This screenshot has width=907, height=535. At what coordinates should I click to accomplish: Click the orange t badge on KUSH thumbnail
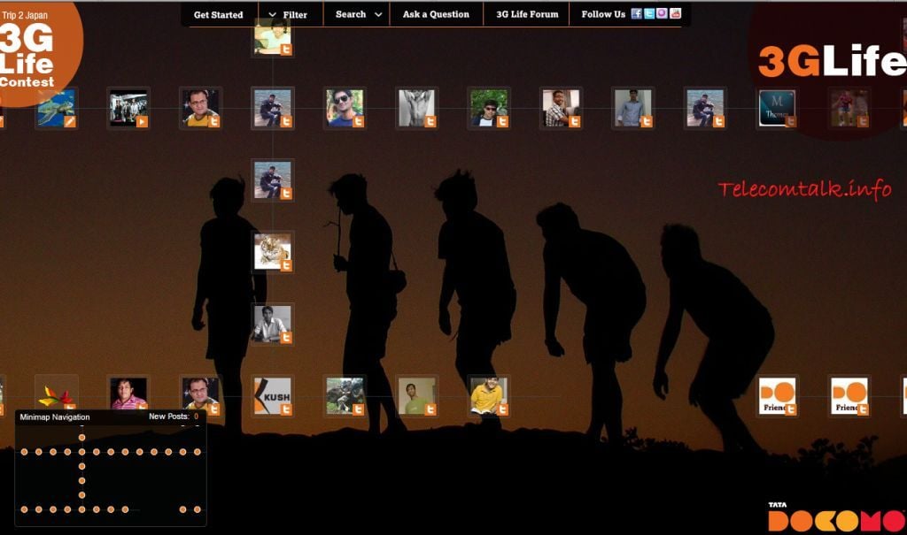coord(286,409)
